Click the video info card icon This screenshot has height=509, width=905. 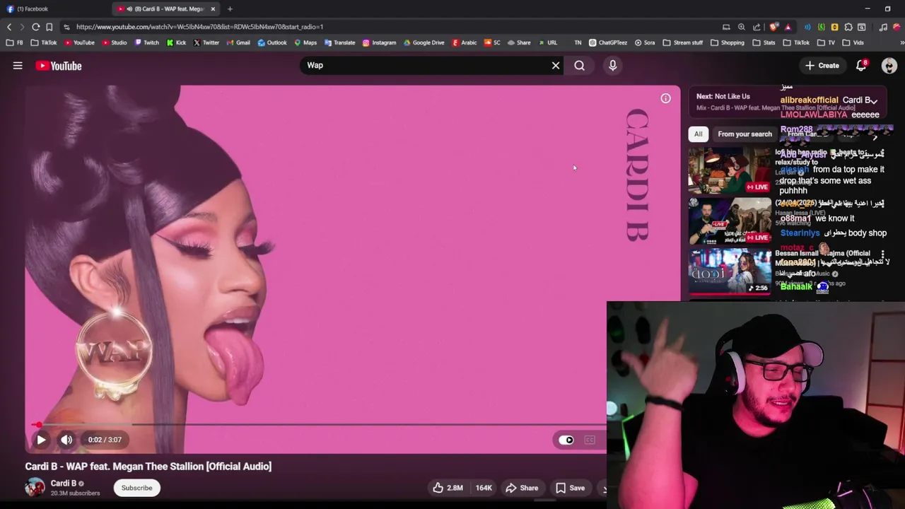665,98
